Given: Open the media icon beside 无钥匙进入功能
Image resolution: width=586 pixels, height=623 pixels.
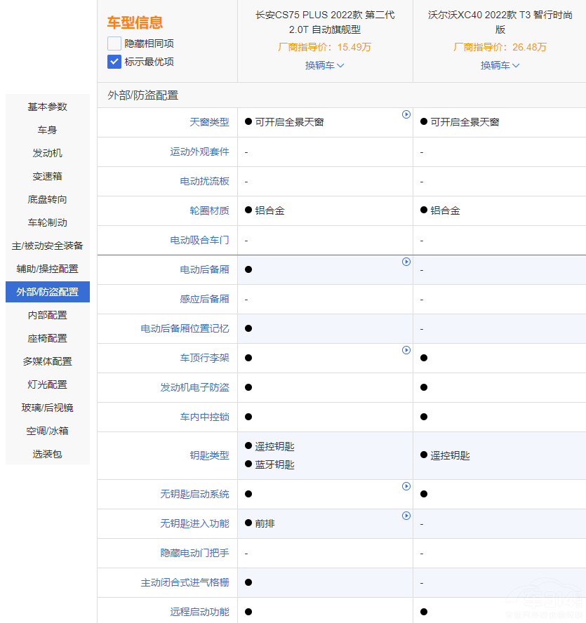Looking at the screenshot, I should pos(406,516).
